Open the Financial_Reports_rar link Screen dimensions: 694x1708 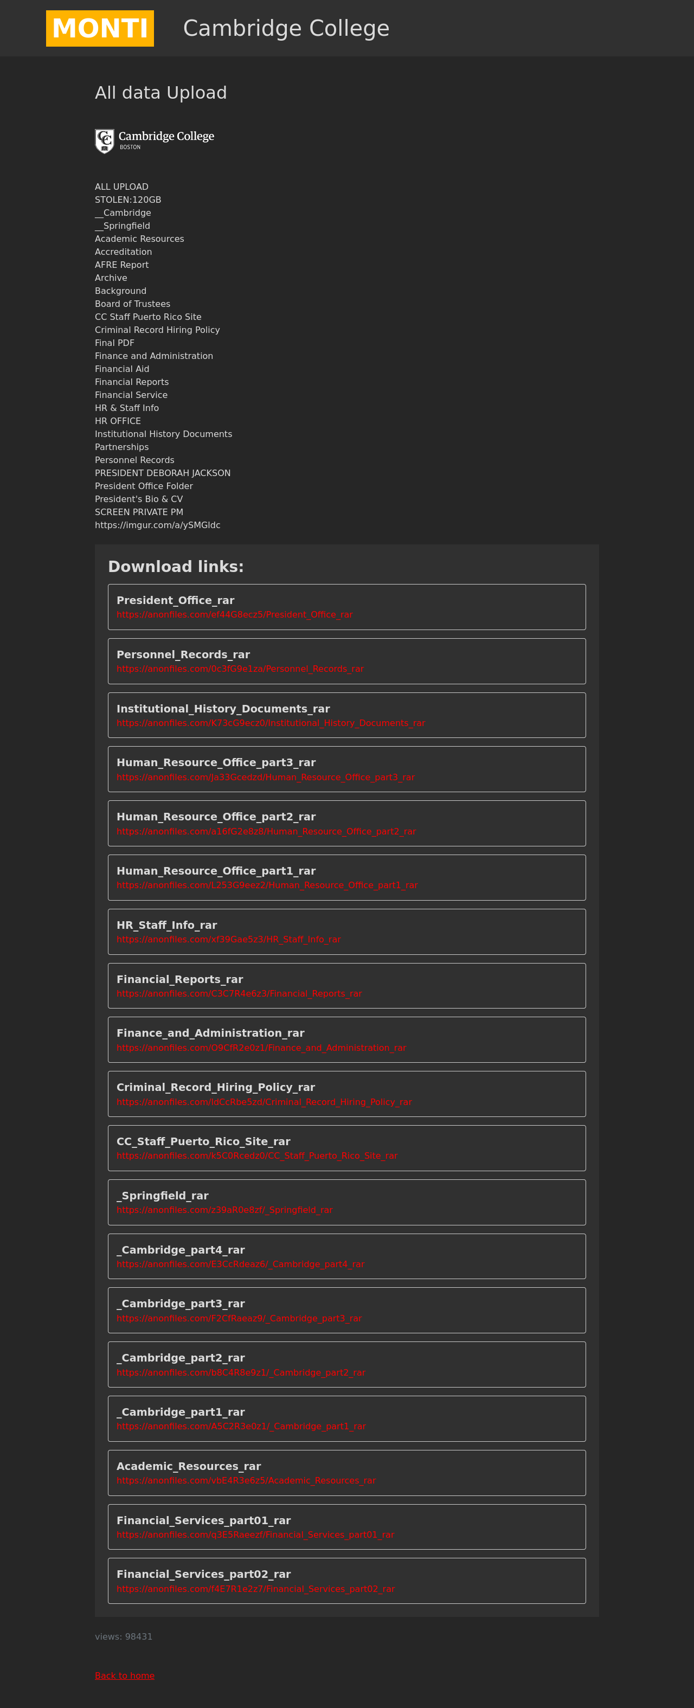239,994
